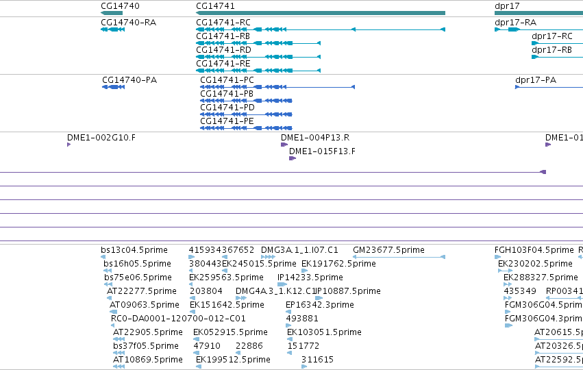
Task: Open the GM23677.5prime EST label
Action: click(x=389, y=250)
